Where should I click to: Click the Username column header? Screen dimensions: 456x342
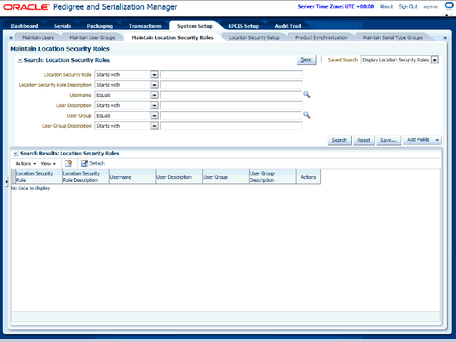[132, 177]
